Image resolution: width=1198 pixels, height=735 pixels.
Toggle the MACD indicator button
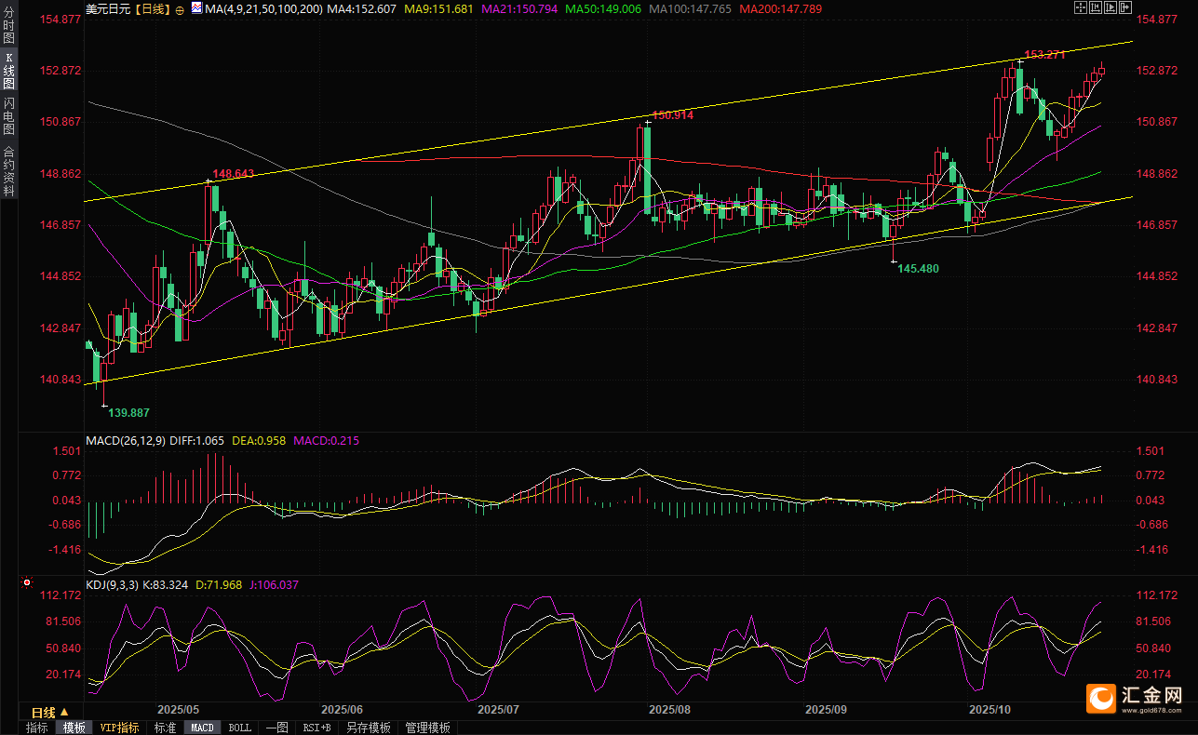[202, 728]
